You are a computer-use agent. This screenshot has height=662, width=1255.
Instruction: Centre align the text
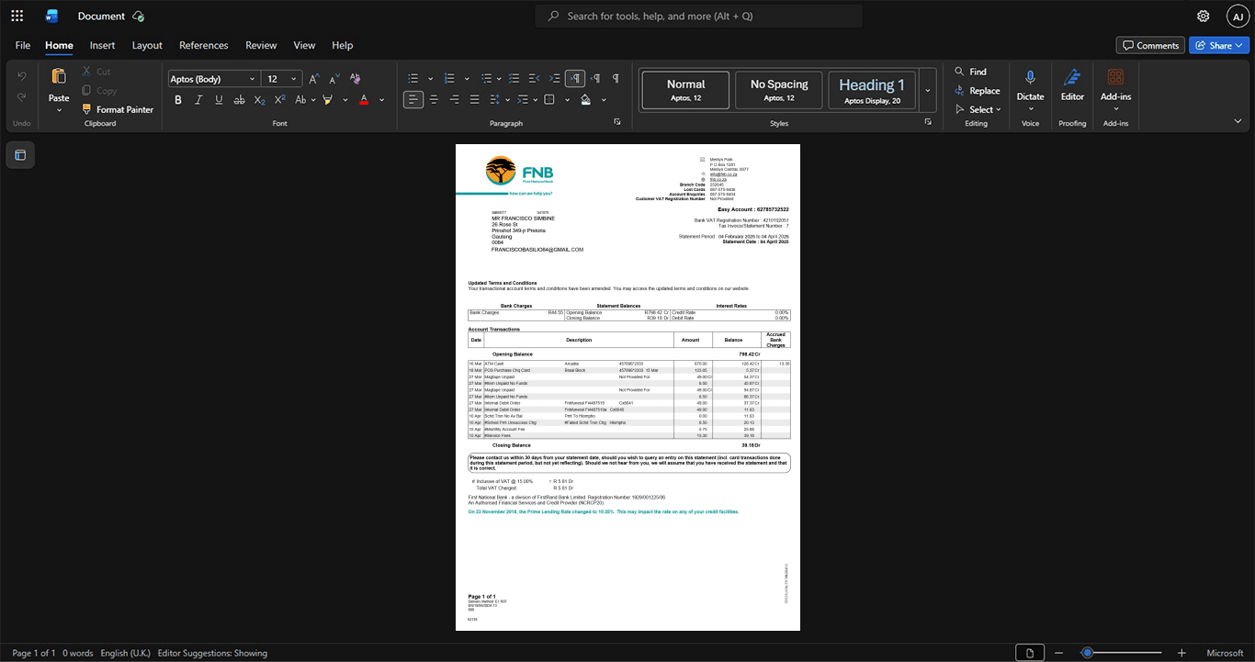click(x=434, y=100)
